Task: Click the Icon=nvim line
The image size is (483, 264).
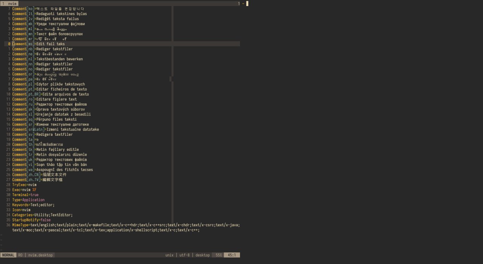Action: pos(21,210)
